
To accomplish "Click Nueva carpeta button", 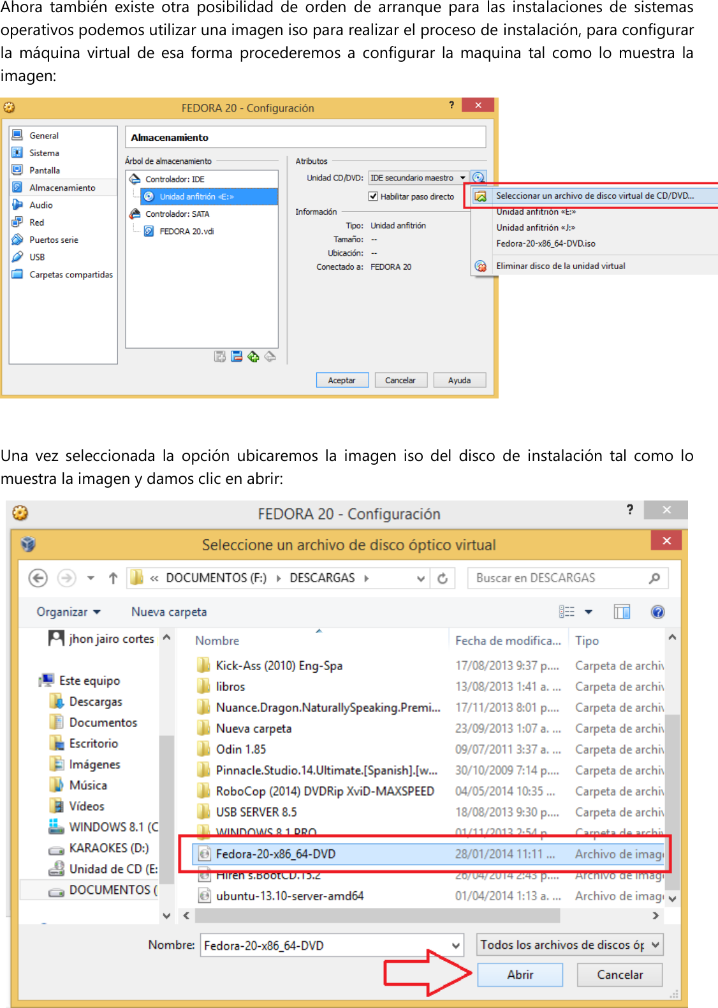I will click(169, 612).
